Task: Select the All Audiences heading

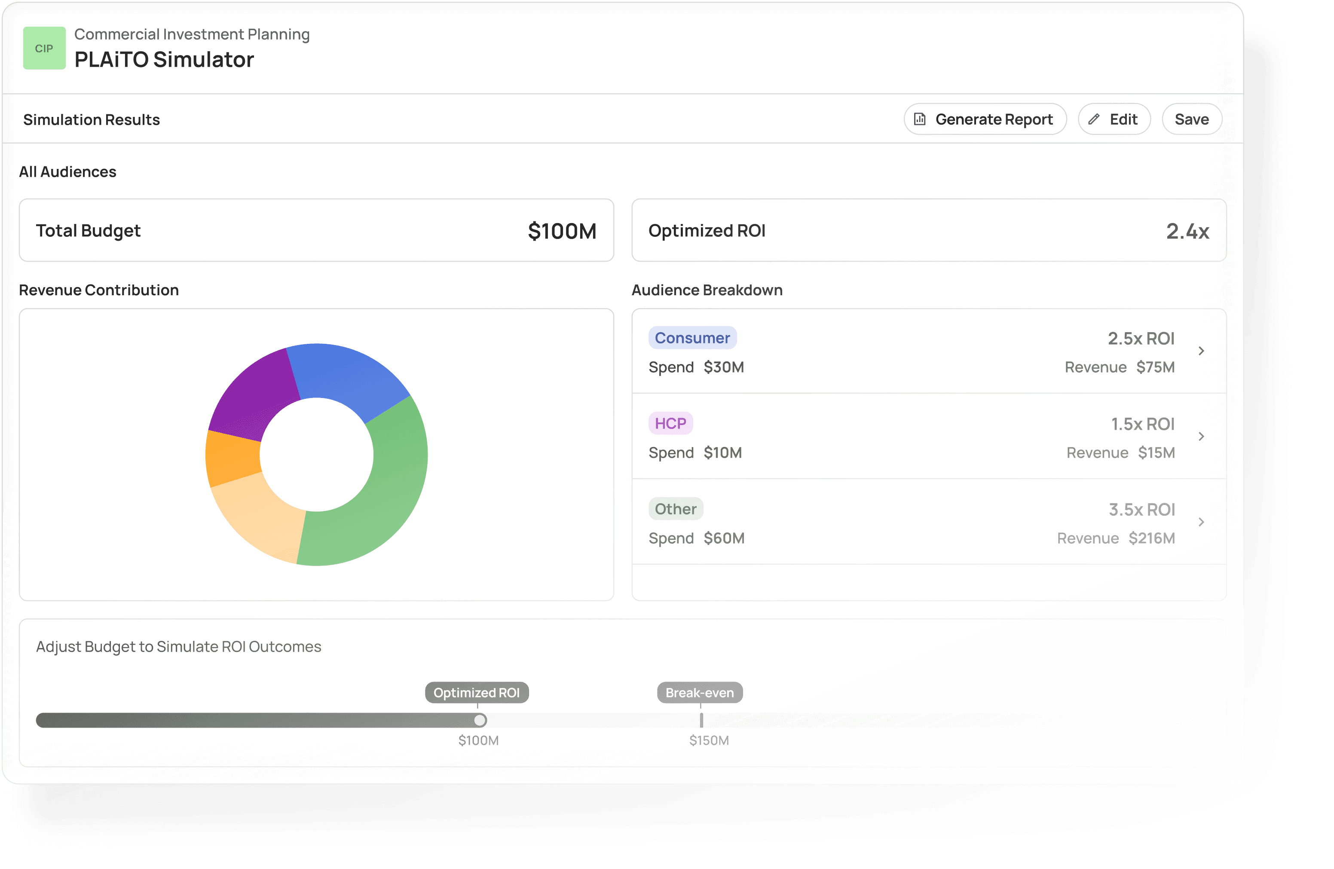Action: pyautogui.click(x=67, y=171)
